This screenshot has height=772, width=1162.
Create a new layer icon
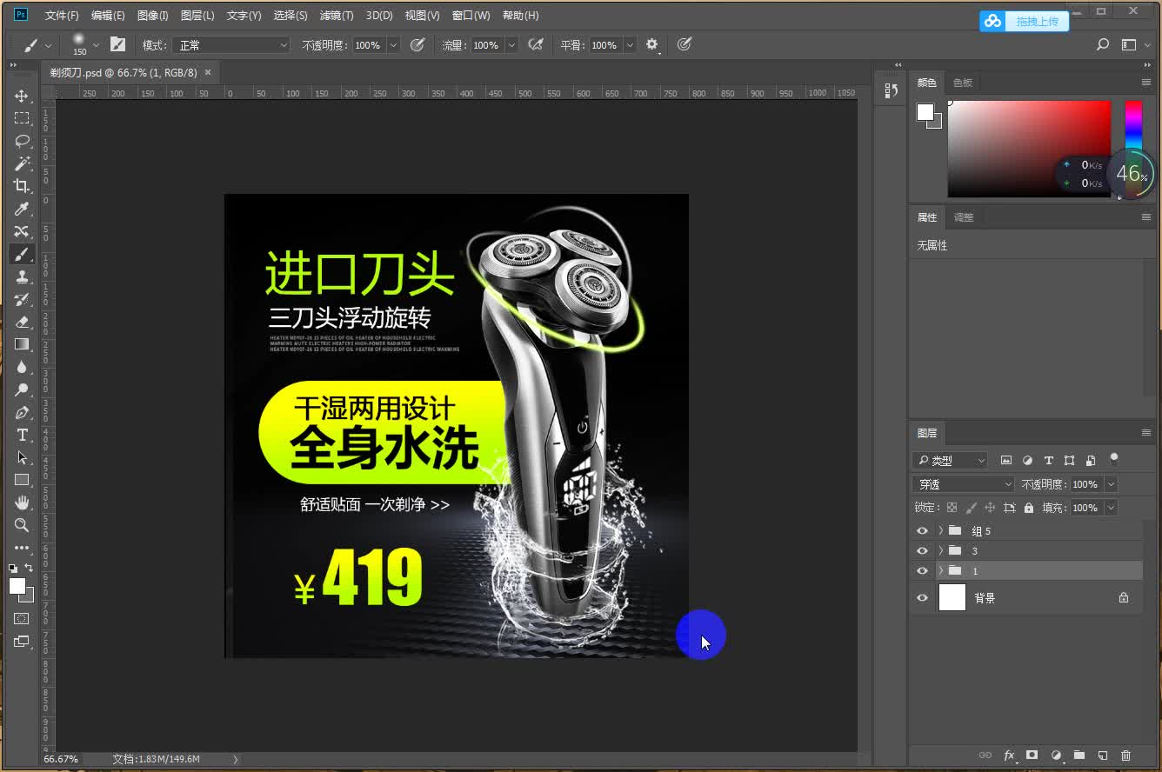[x=1102, y=755]
